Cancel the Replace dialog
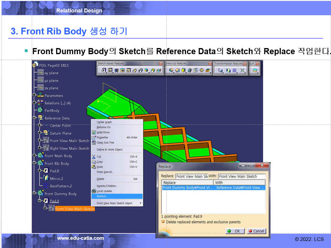The image size is (331, 248). [x=256, y=231]
